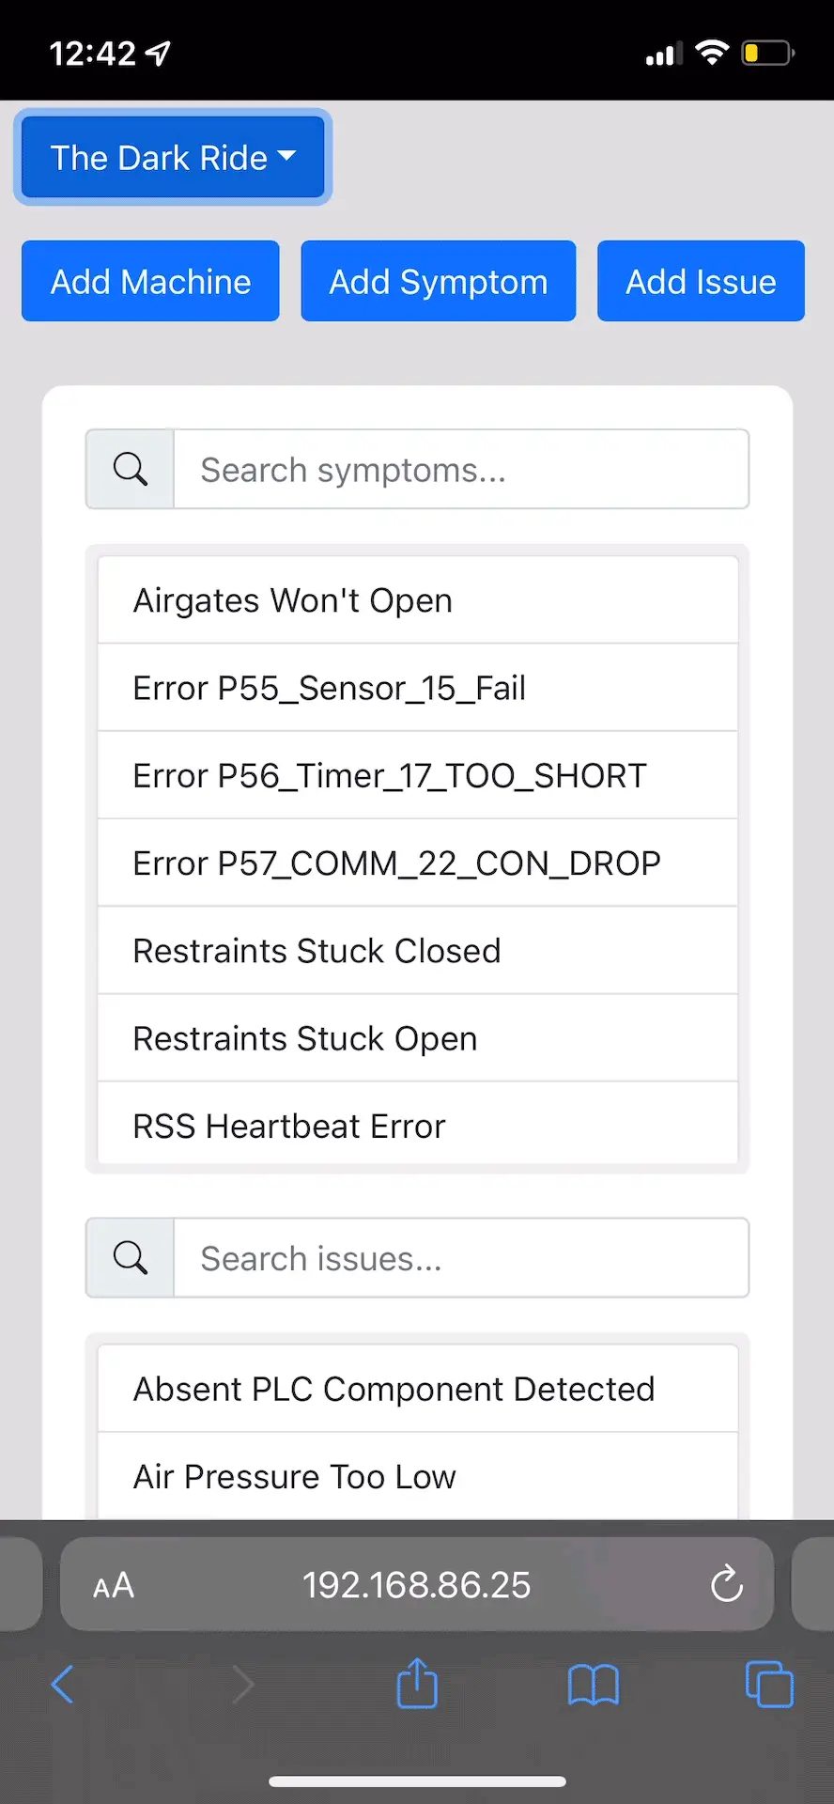Tap the back navigation arrow in Safari

(x=62, y=1684)
